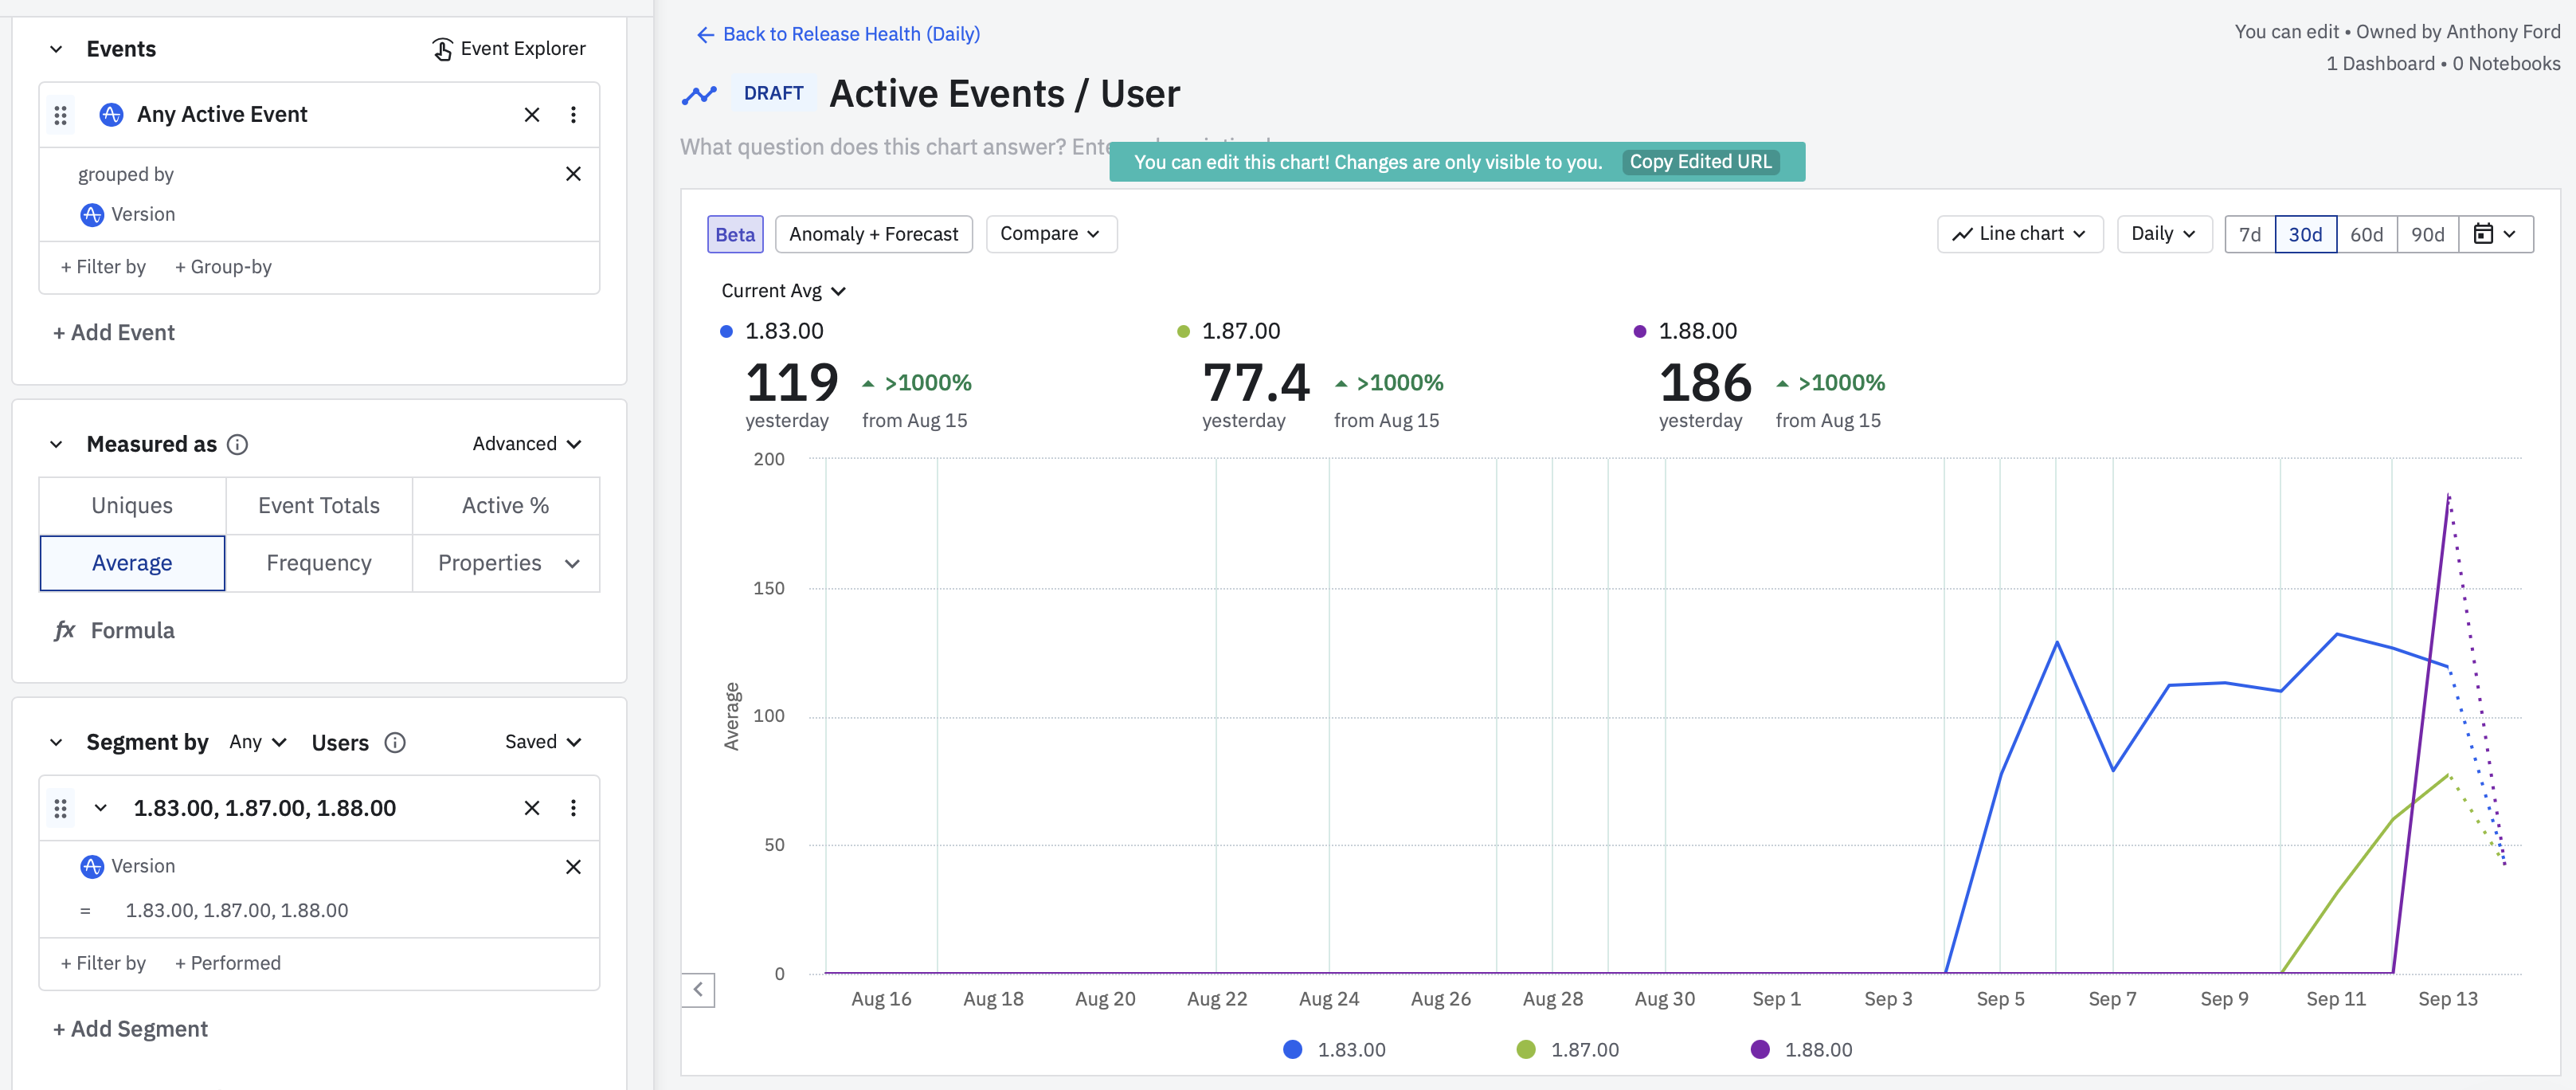2576x1090 pixels.
Task: Click the chart scroll-left arrow
Action: pyautogui.click(x=698, y=990)
